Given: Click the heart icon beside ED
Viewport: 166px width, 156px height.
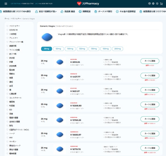Looking at the screenshot, I should 7,110.
